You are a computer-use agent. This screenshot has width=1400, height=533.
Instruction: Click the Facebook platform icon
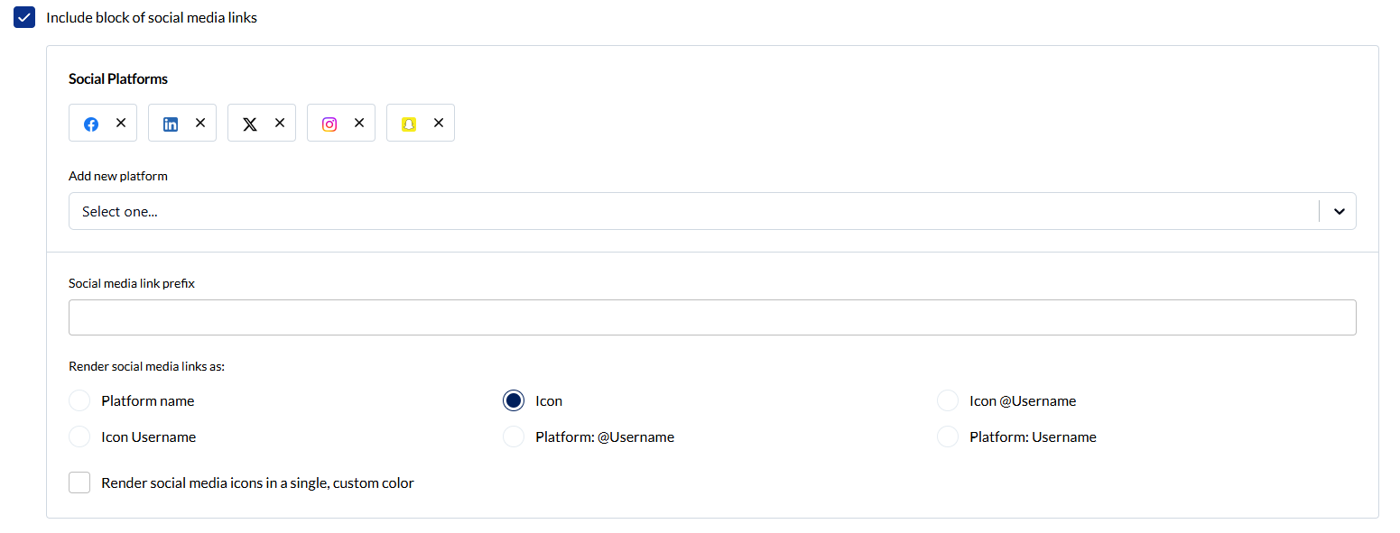tap(91, 124)
